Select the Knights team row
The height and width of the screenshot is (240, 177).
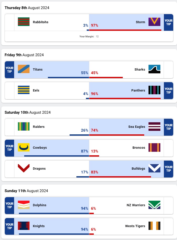click(x=89, y=227)
